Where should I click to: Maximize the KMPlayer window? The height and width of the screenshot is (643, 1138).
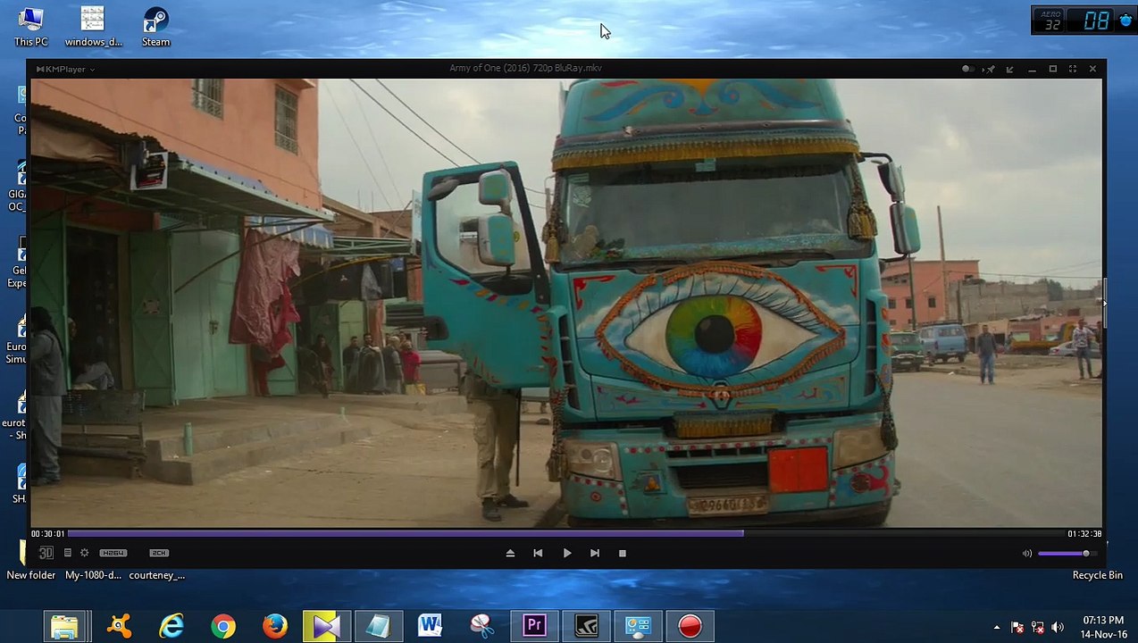1052,69
